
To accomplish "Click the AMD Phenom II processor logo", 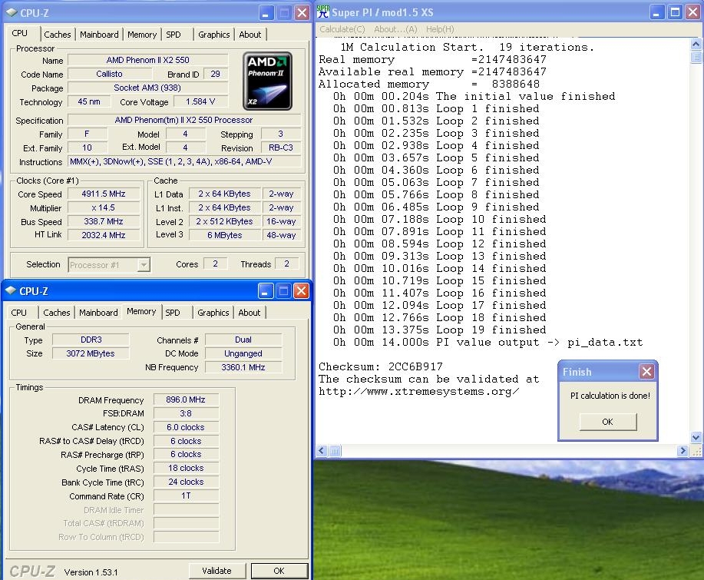I will 267,80.
